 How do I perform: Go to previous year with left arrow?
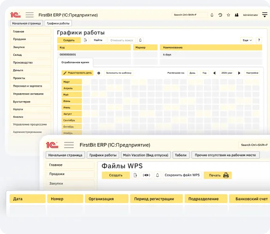tap(214, 73)
